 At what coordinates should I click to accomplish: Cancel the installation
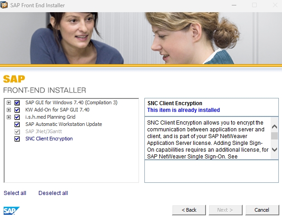click(x=262, y=210)
